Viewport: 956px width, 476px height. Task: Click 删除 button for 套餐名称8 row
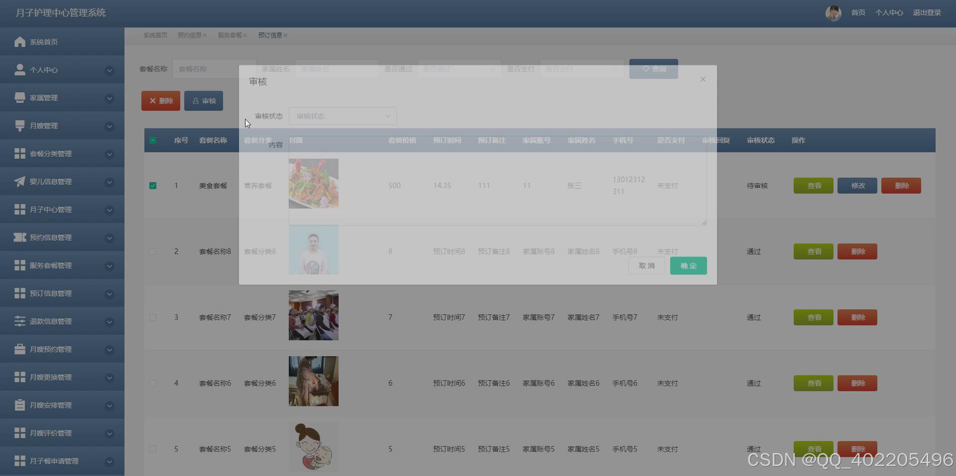pos(857,251)
